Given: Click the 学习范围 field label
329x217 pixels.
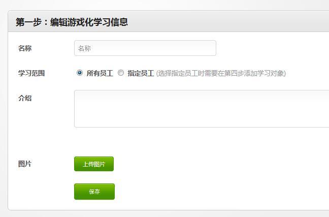Looking at the screenshot, I should tap(31, 73).
